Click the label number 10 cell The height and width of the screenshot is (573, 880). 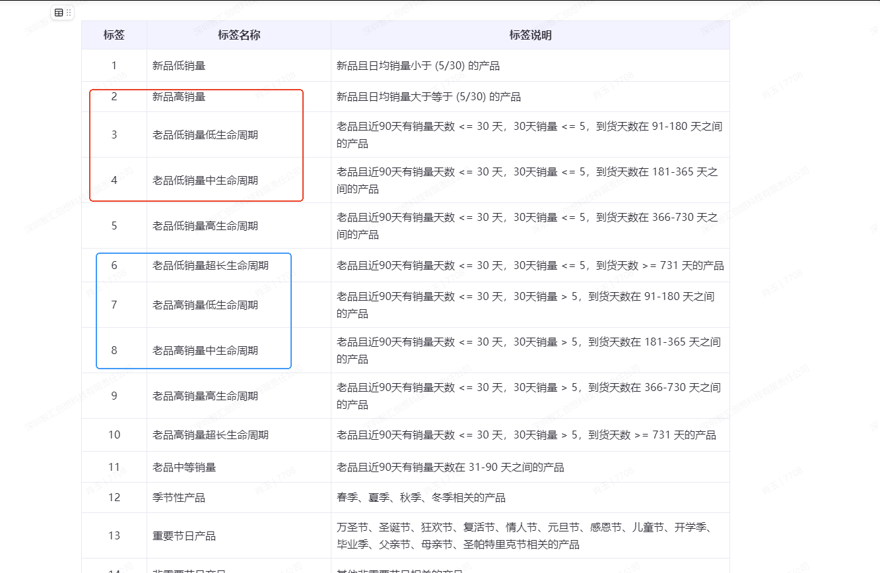(114, 435)
